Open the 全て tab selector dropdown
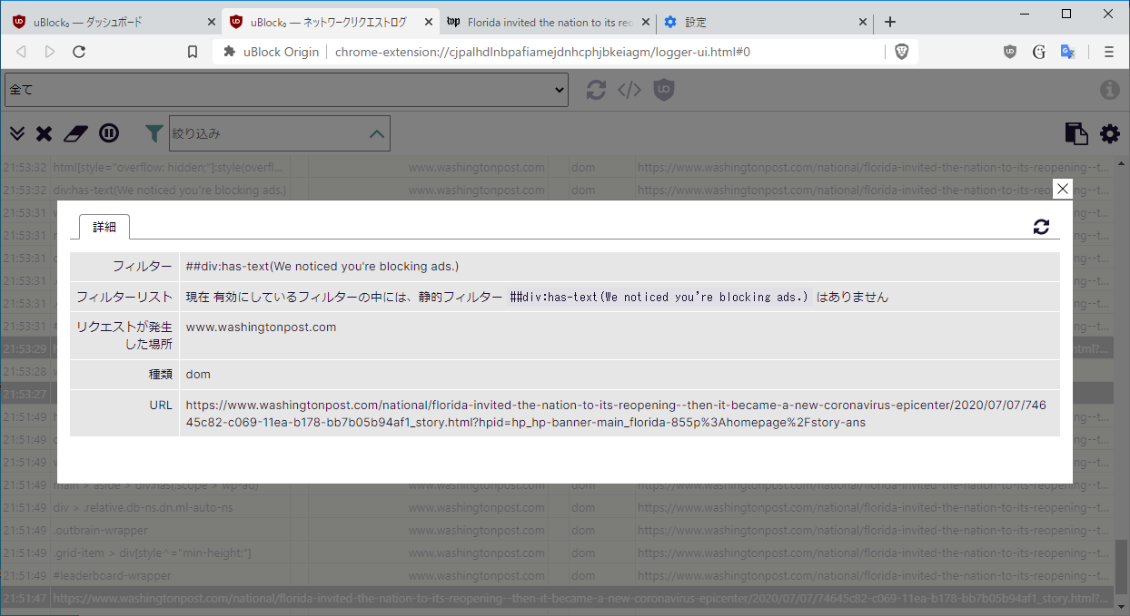 coord(288,90)
